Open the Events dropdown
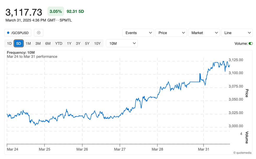This screenshot has width=256, height=159. pyautogui.click(x=138, y=33)
